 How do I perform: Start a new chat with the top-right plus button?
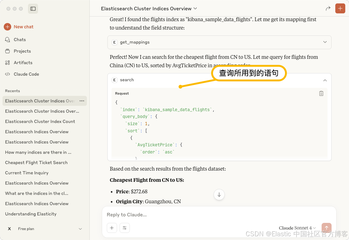coord(340,9)
